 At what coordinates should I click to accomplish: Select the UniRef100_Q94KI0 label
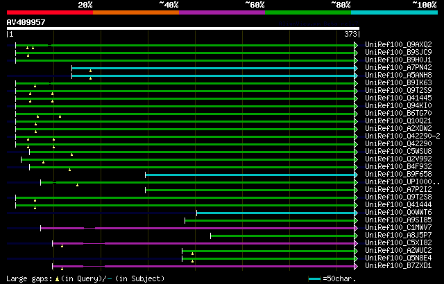pyautogui.click(x=398, y=106)
